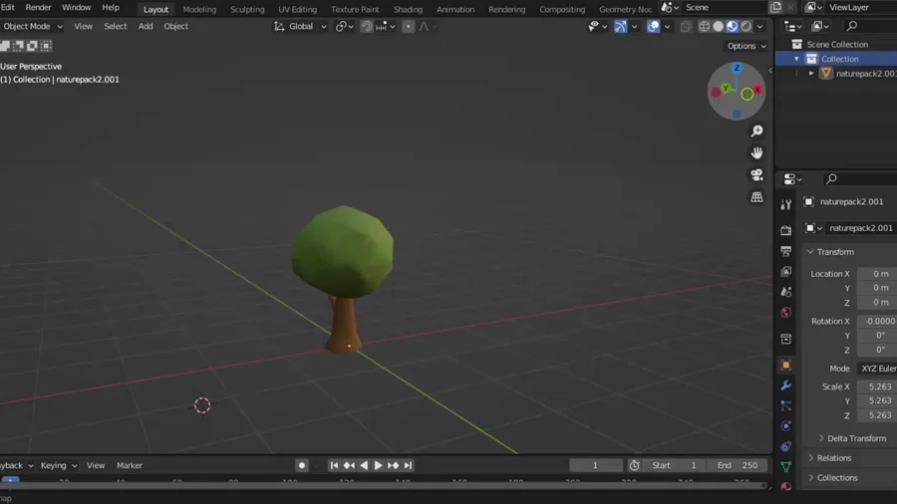Jump to the timeline end frame

[408, 465]
